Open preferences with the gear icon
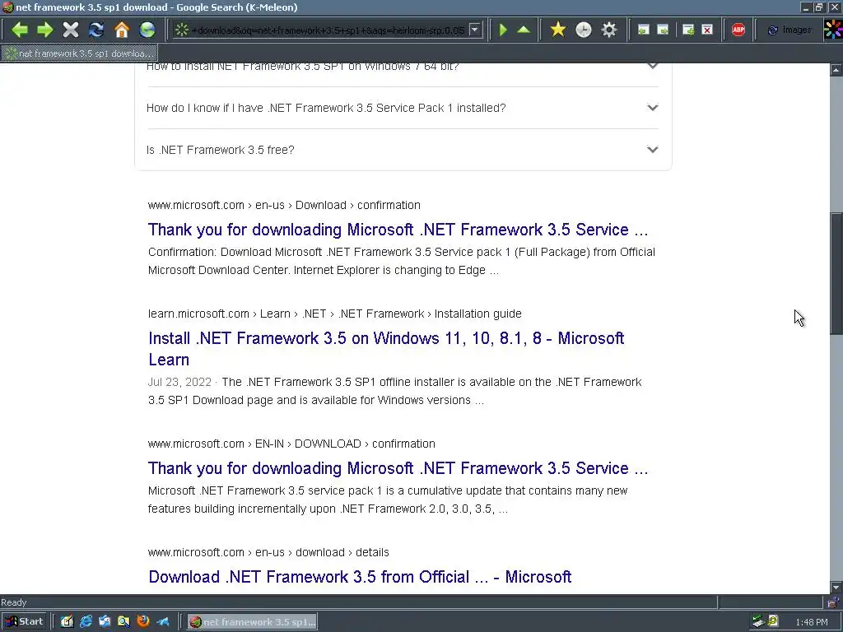Screen dimensions: 843x632 609,30
